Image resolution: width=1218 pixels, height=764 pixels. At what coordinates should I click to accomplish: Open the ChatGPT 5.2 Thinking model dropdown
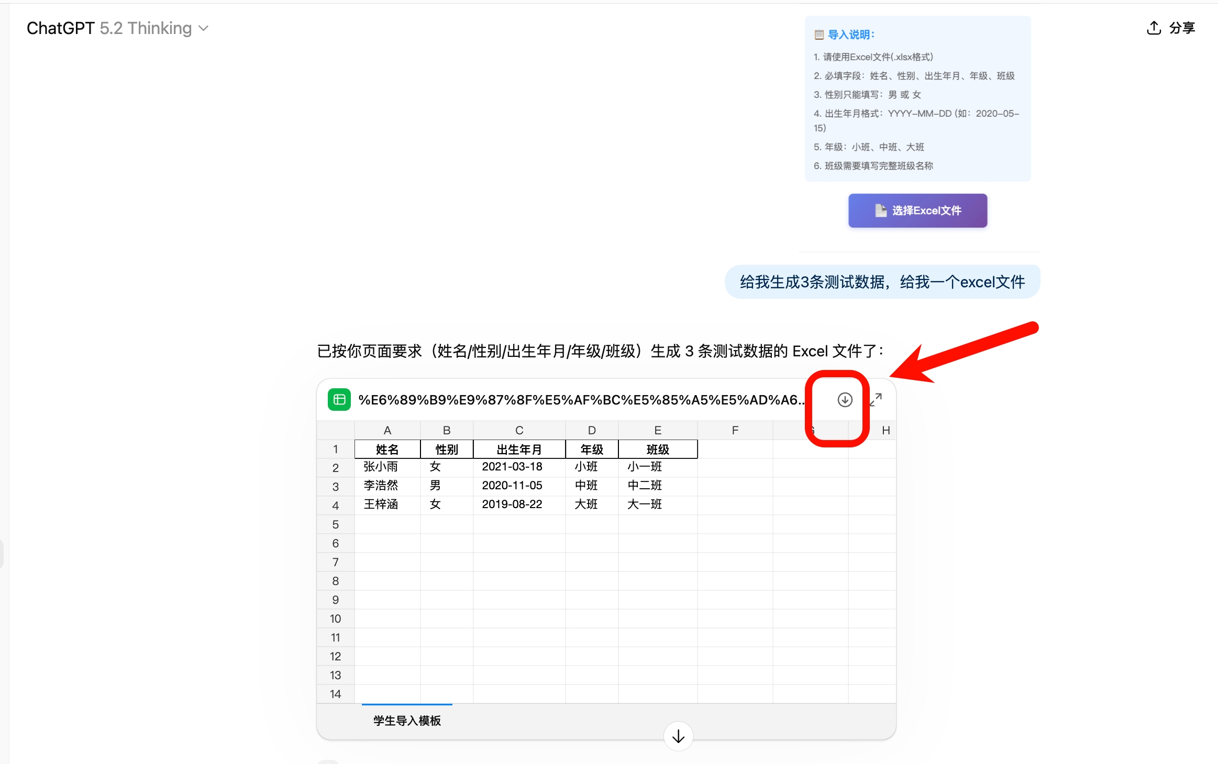[x=118, y=28]
